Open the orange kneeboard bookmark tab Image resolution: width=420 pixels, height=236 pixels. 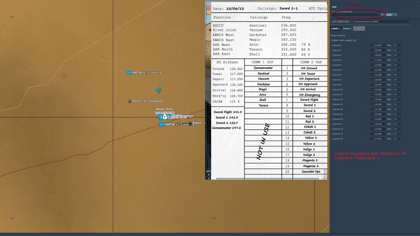tap(209, 13)
